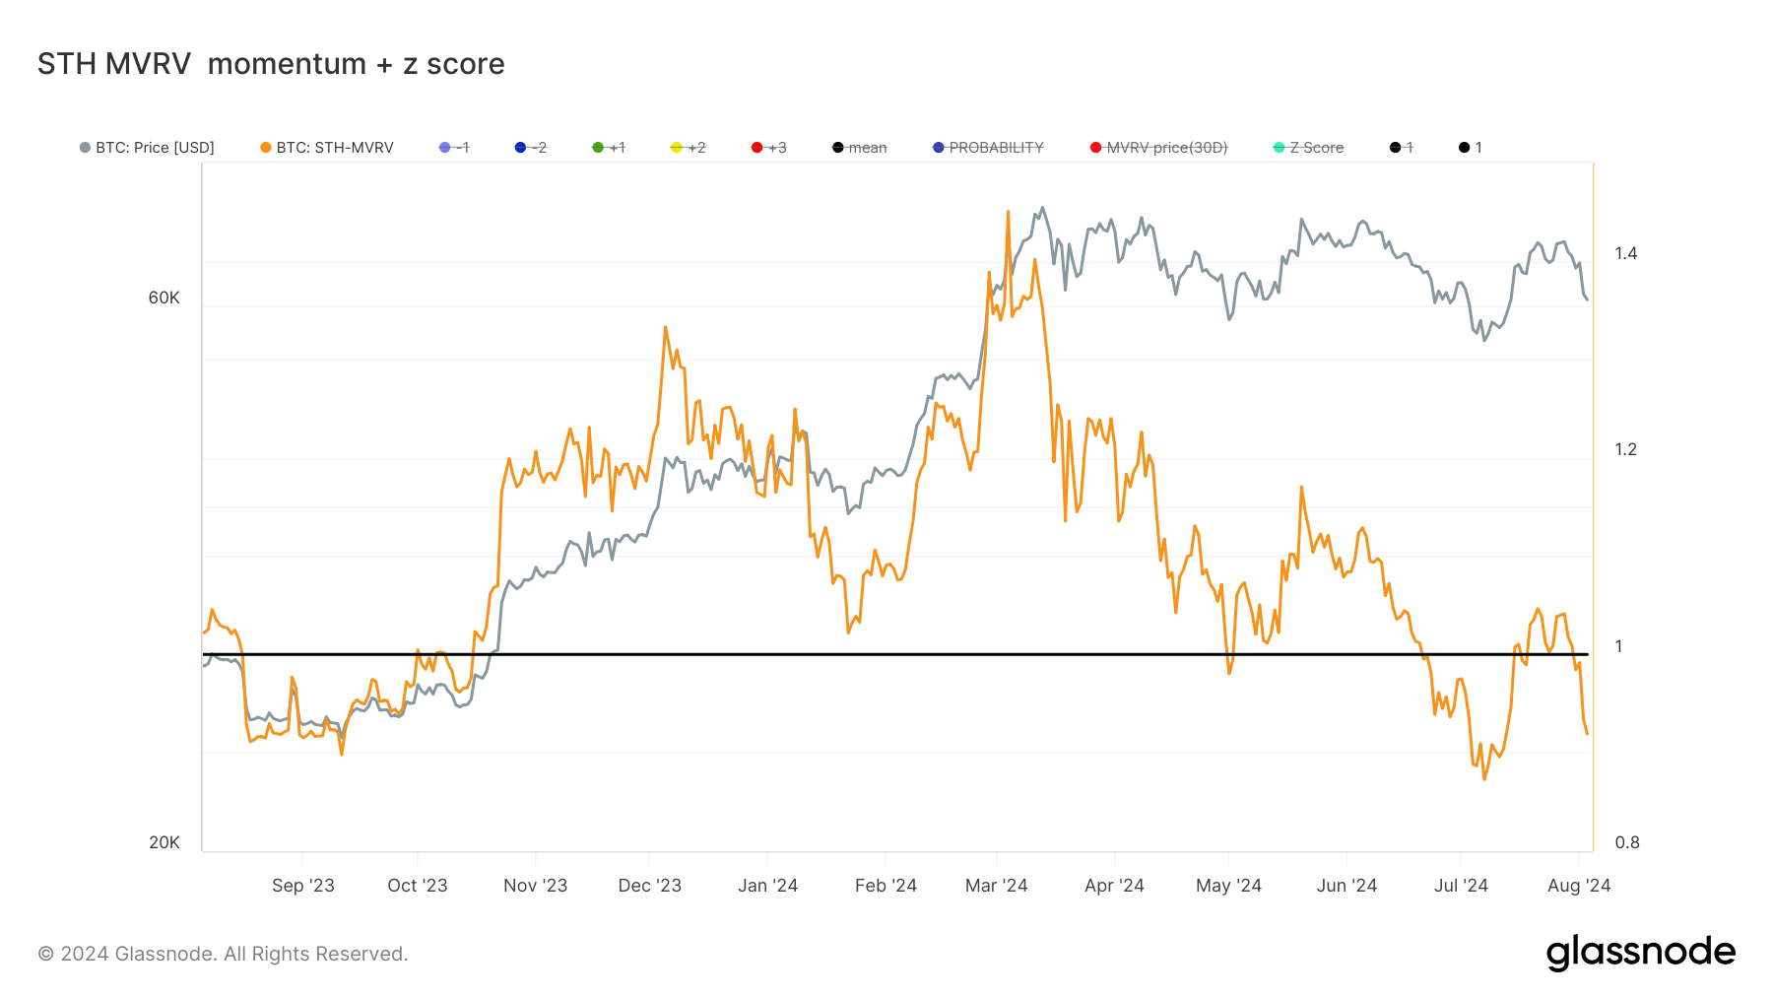Screen dimensions: 1773x998
Task: Click the right axis value 1 label
Action: 1618,646
